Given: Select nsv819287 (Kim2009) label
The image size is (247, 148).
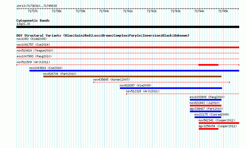Looking at the screenshot, I should pos(135,85).
